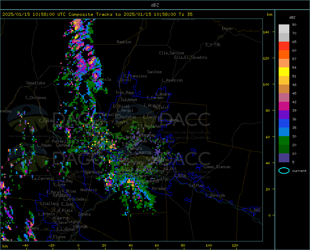Click the Ramblon place label
The image size is (310, 250).
[124, 42]
